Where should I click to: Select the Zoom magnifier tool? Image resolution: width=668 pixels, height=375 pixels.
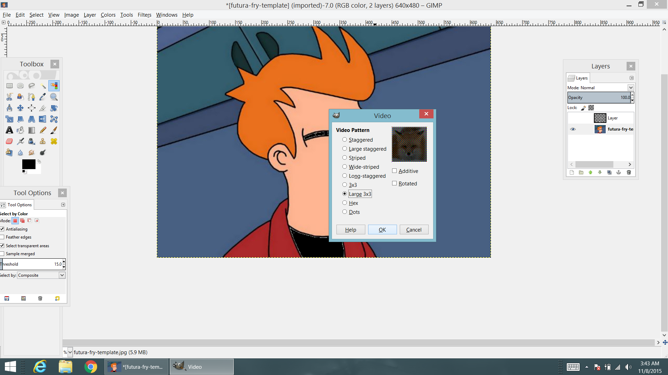[x=54, y=97]
